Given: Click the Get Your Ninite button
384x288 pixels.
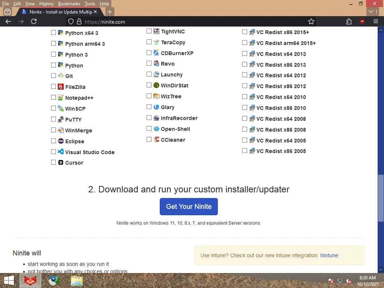Looking at the screenshot, I should [x=189, y=207].
